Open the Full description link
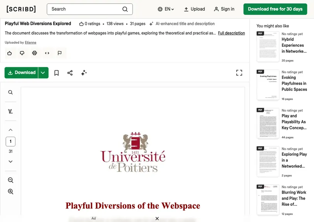 coord(231,33)
